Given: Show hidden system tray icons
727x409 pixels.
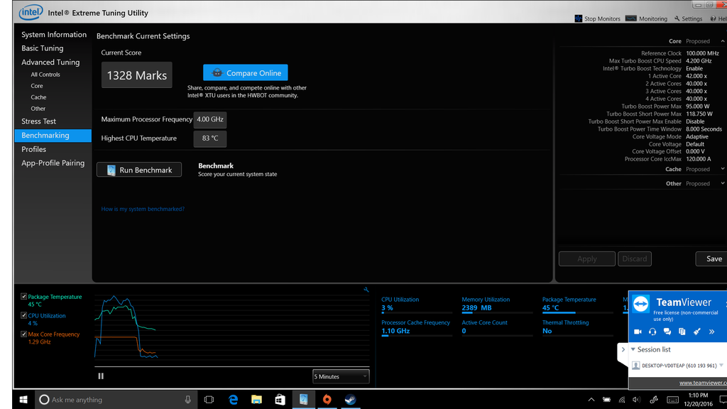Looking at the screenshot, I should (x=591, y=400).
